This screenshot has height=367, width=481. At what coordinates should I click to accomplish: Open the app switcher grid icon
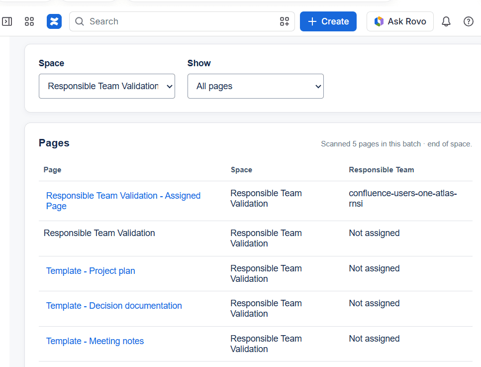29,21
